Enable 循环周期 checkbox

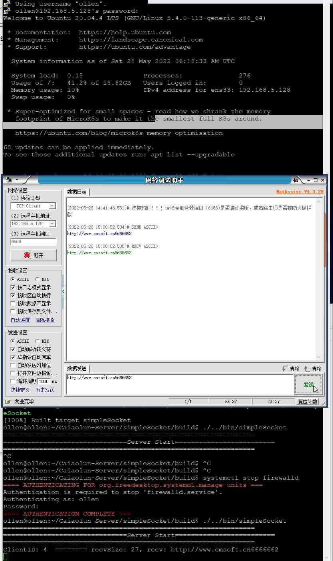coord(13,381)
